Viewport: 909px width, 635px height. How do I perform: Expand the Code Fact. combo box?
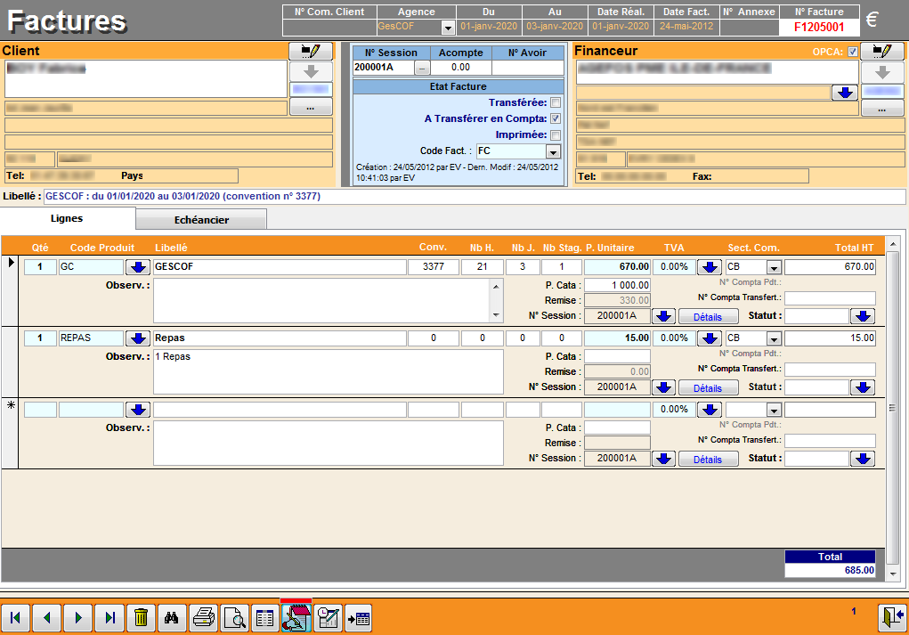click(553, 151)
